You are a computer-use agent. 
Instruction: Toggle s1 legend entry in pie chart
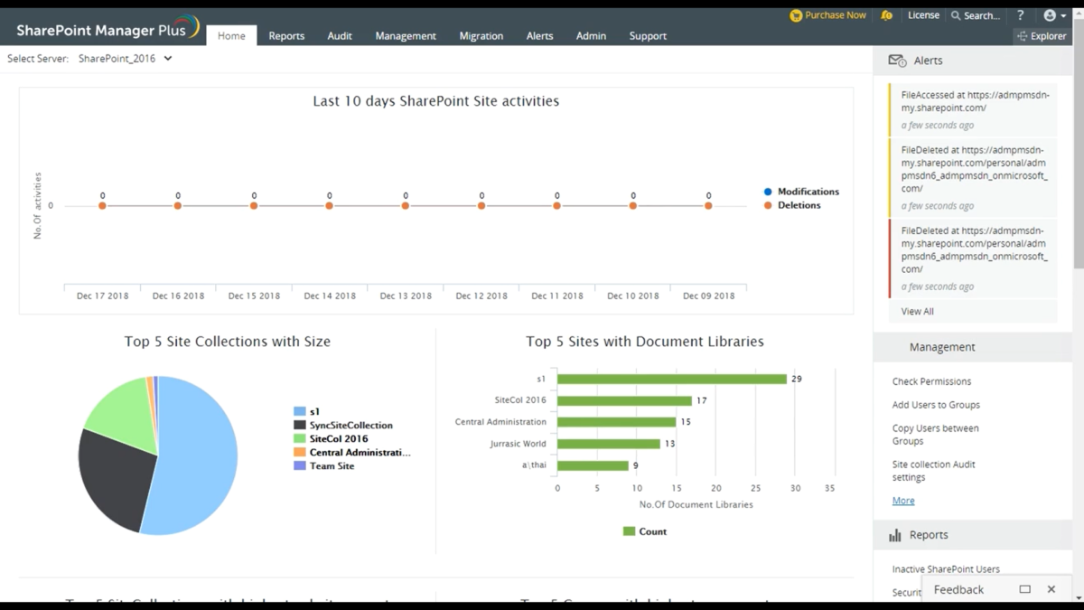[307, 411]
